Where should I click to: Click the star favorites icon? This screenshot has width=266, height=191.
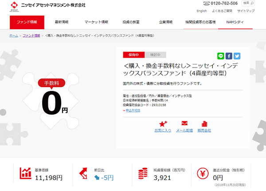click(163, 124)
